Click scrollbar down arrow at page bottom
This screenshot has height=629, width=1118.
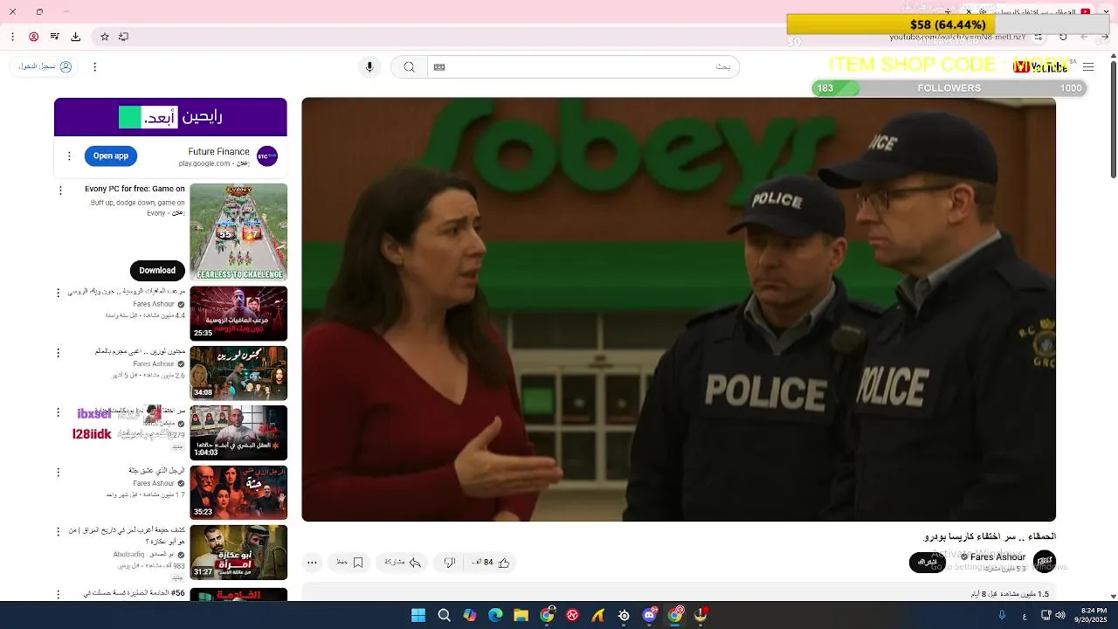(1113, 596)
